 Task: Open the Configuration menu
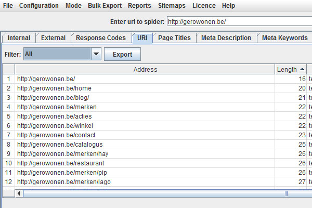39,6
